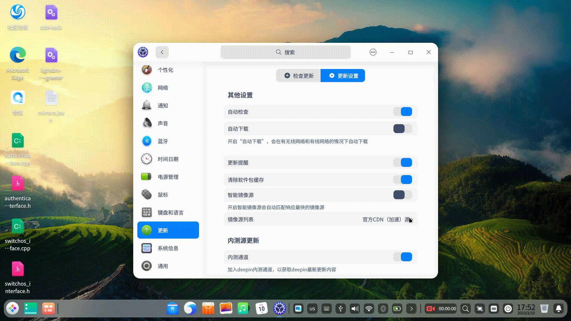Open power menu in the dock

(x=508, y=309)
